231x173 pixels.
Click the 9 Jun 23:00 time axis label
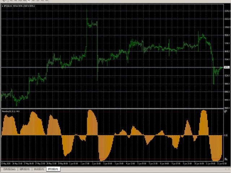tap(188, 164)
